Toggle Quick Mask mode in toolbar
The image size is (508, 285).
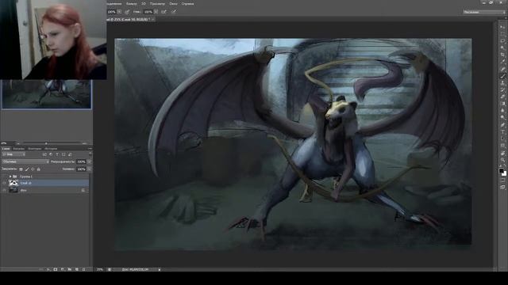coord(502,180)
